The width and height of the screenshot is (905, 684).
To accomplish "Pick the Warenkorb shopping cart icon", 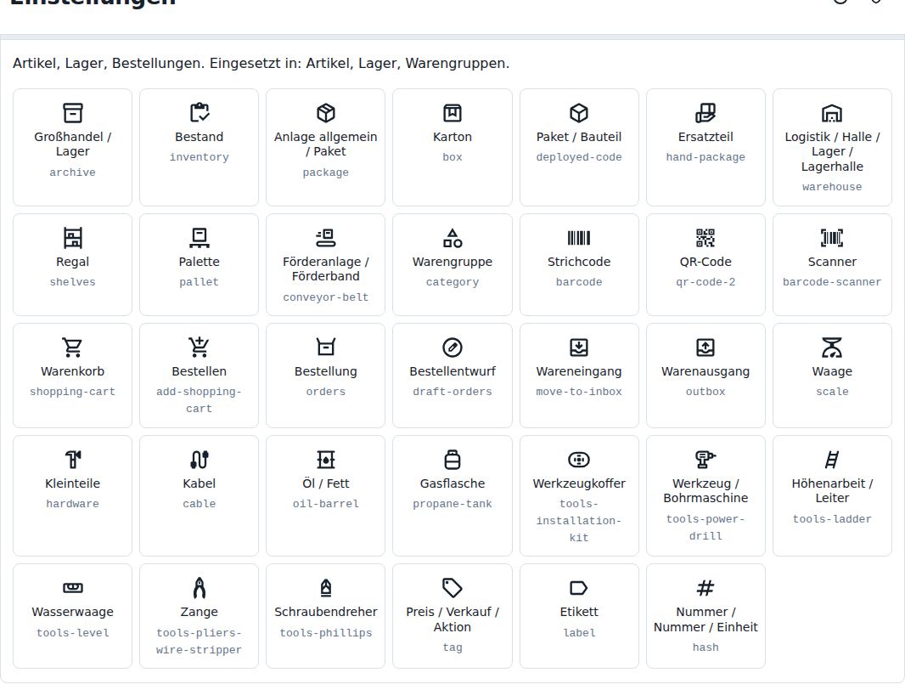I will [x=73, y=348].
